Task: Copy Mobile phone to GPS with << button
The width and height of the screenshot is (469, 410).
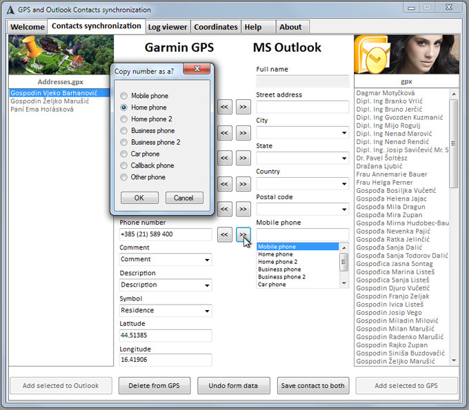Action: click(225, 234)
